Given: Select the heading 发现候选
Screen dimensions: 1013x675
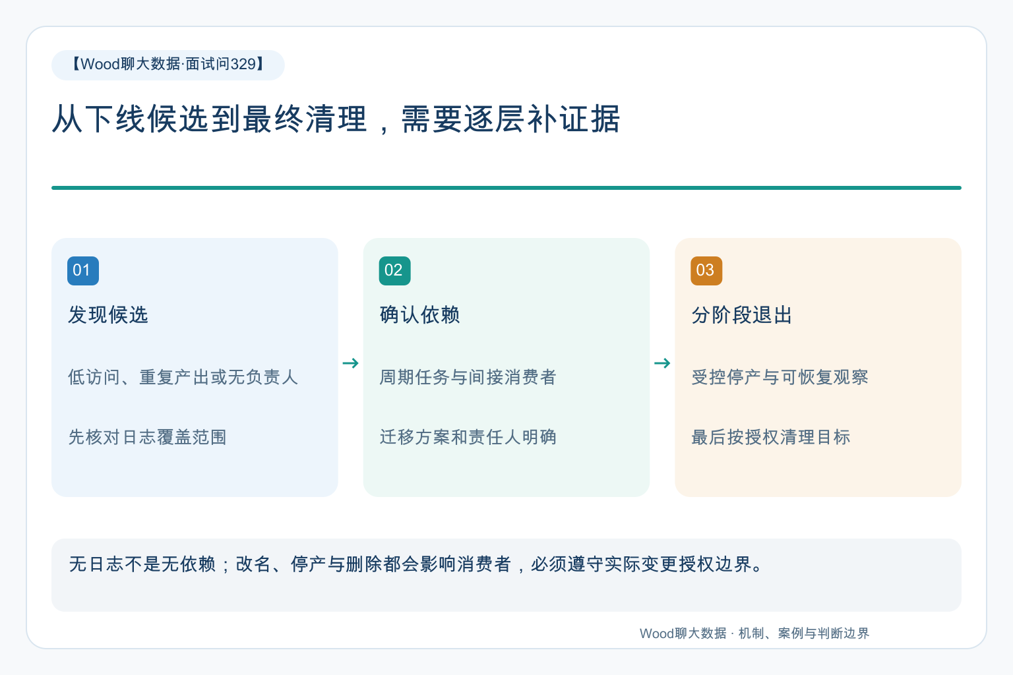Looking at the screenshot, I should [108, 315].
